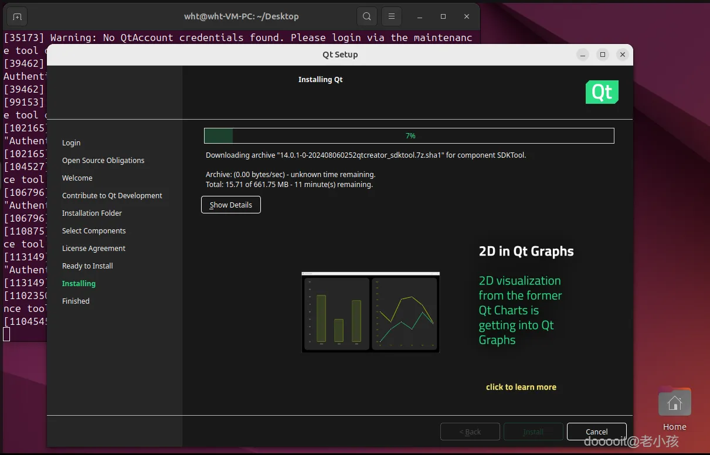Click the greyed-out Back button
Viewport: 710px width, 455px height.
tap(470, 432)
